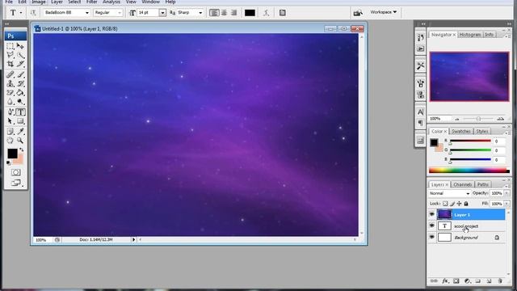Toggle the Character and Paragraph palettes
Image resolution: width=517 pixels, height=291 pixels.
point(282,13)
